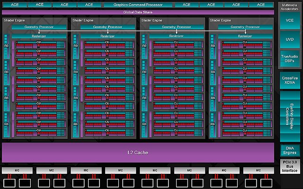Click the fourth MC block from left
This screenshot has width=303, height=189.
pos(121,170)
